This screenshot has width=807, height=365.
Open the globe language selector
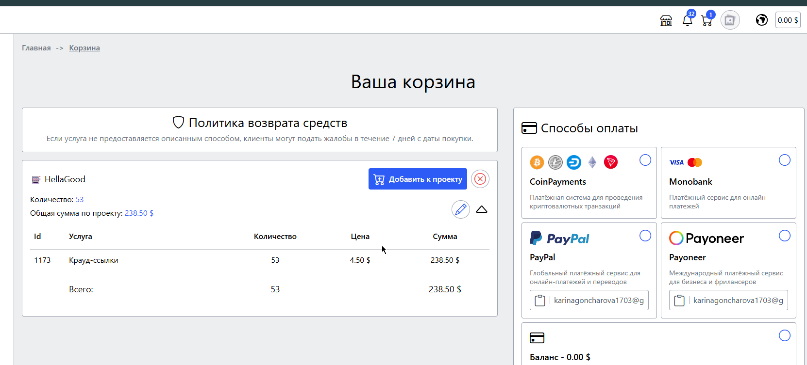[762, 20]
